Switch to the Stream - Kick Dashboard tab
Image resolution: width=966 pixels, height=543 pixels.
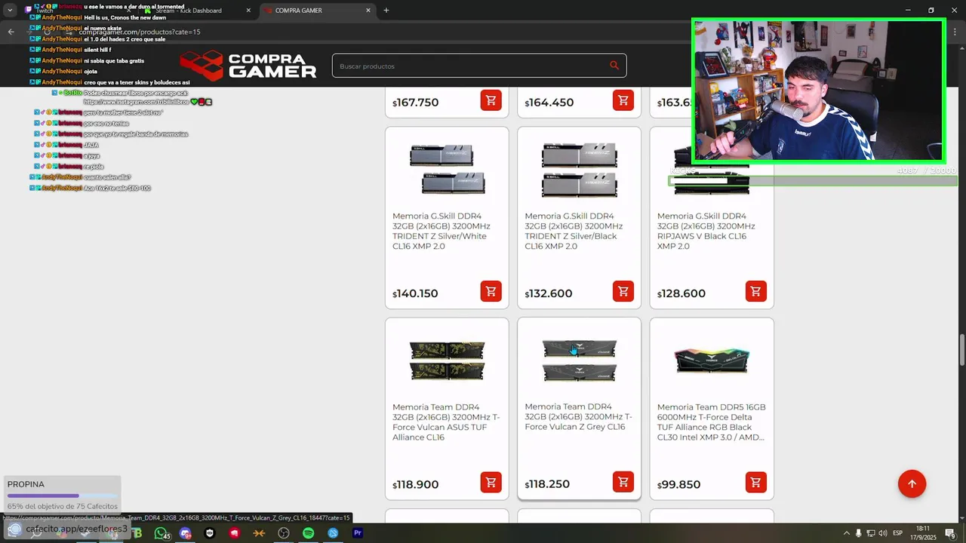click(198, 11)
